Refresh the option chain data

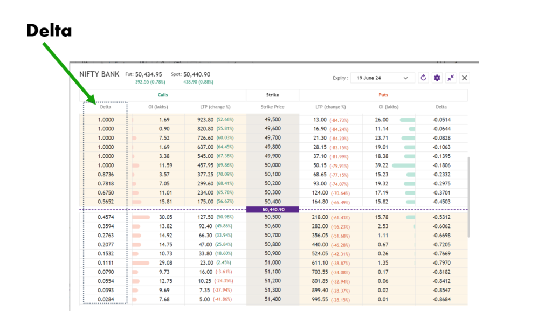click(x=423, y=78)
